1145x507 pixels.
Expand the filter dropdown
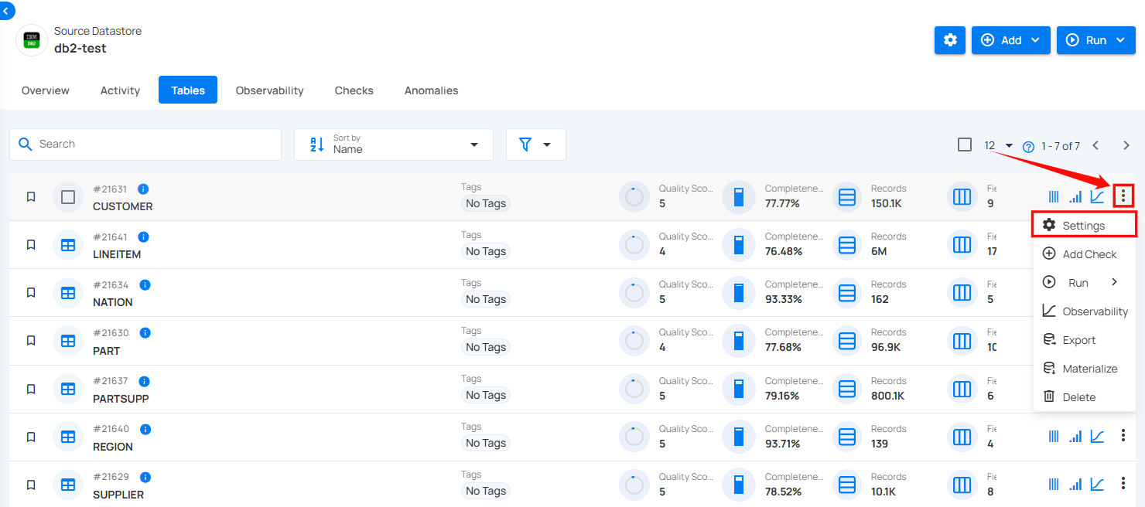click(535, 145)
